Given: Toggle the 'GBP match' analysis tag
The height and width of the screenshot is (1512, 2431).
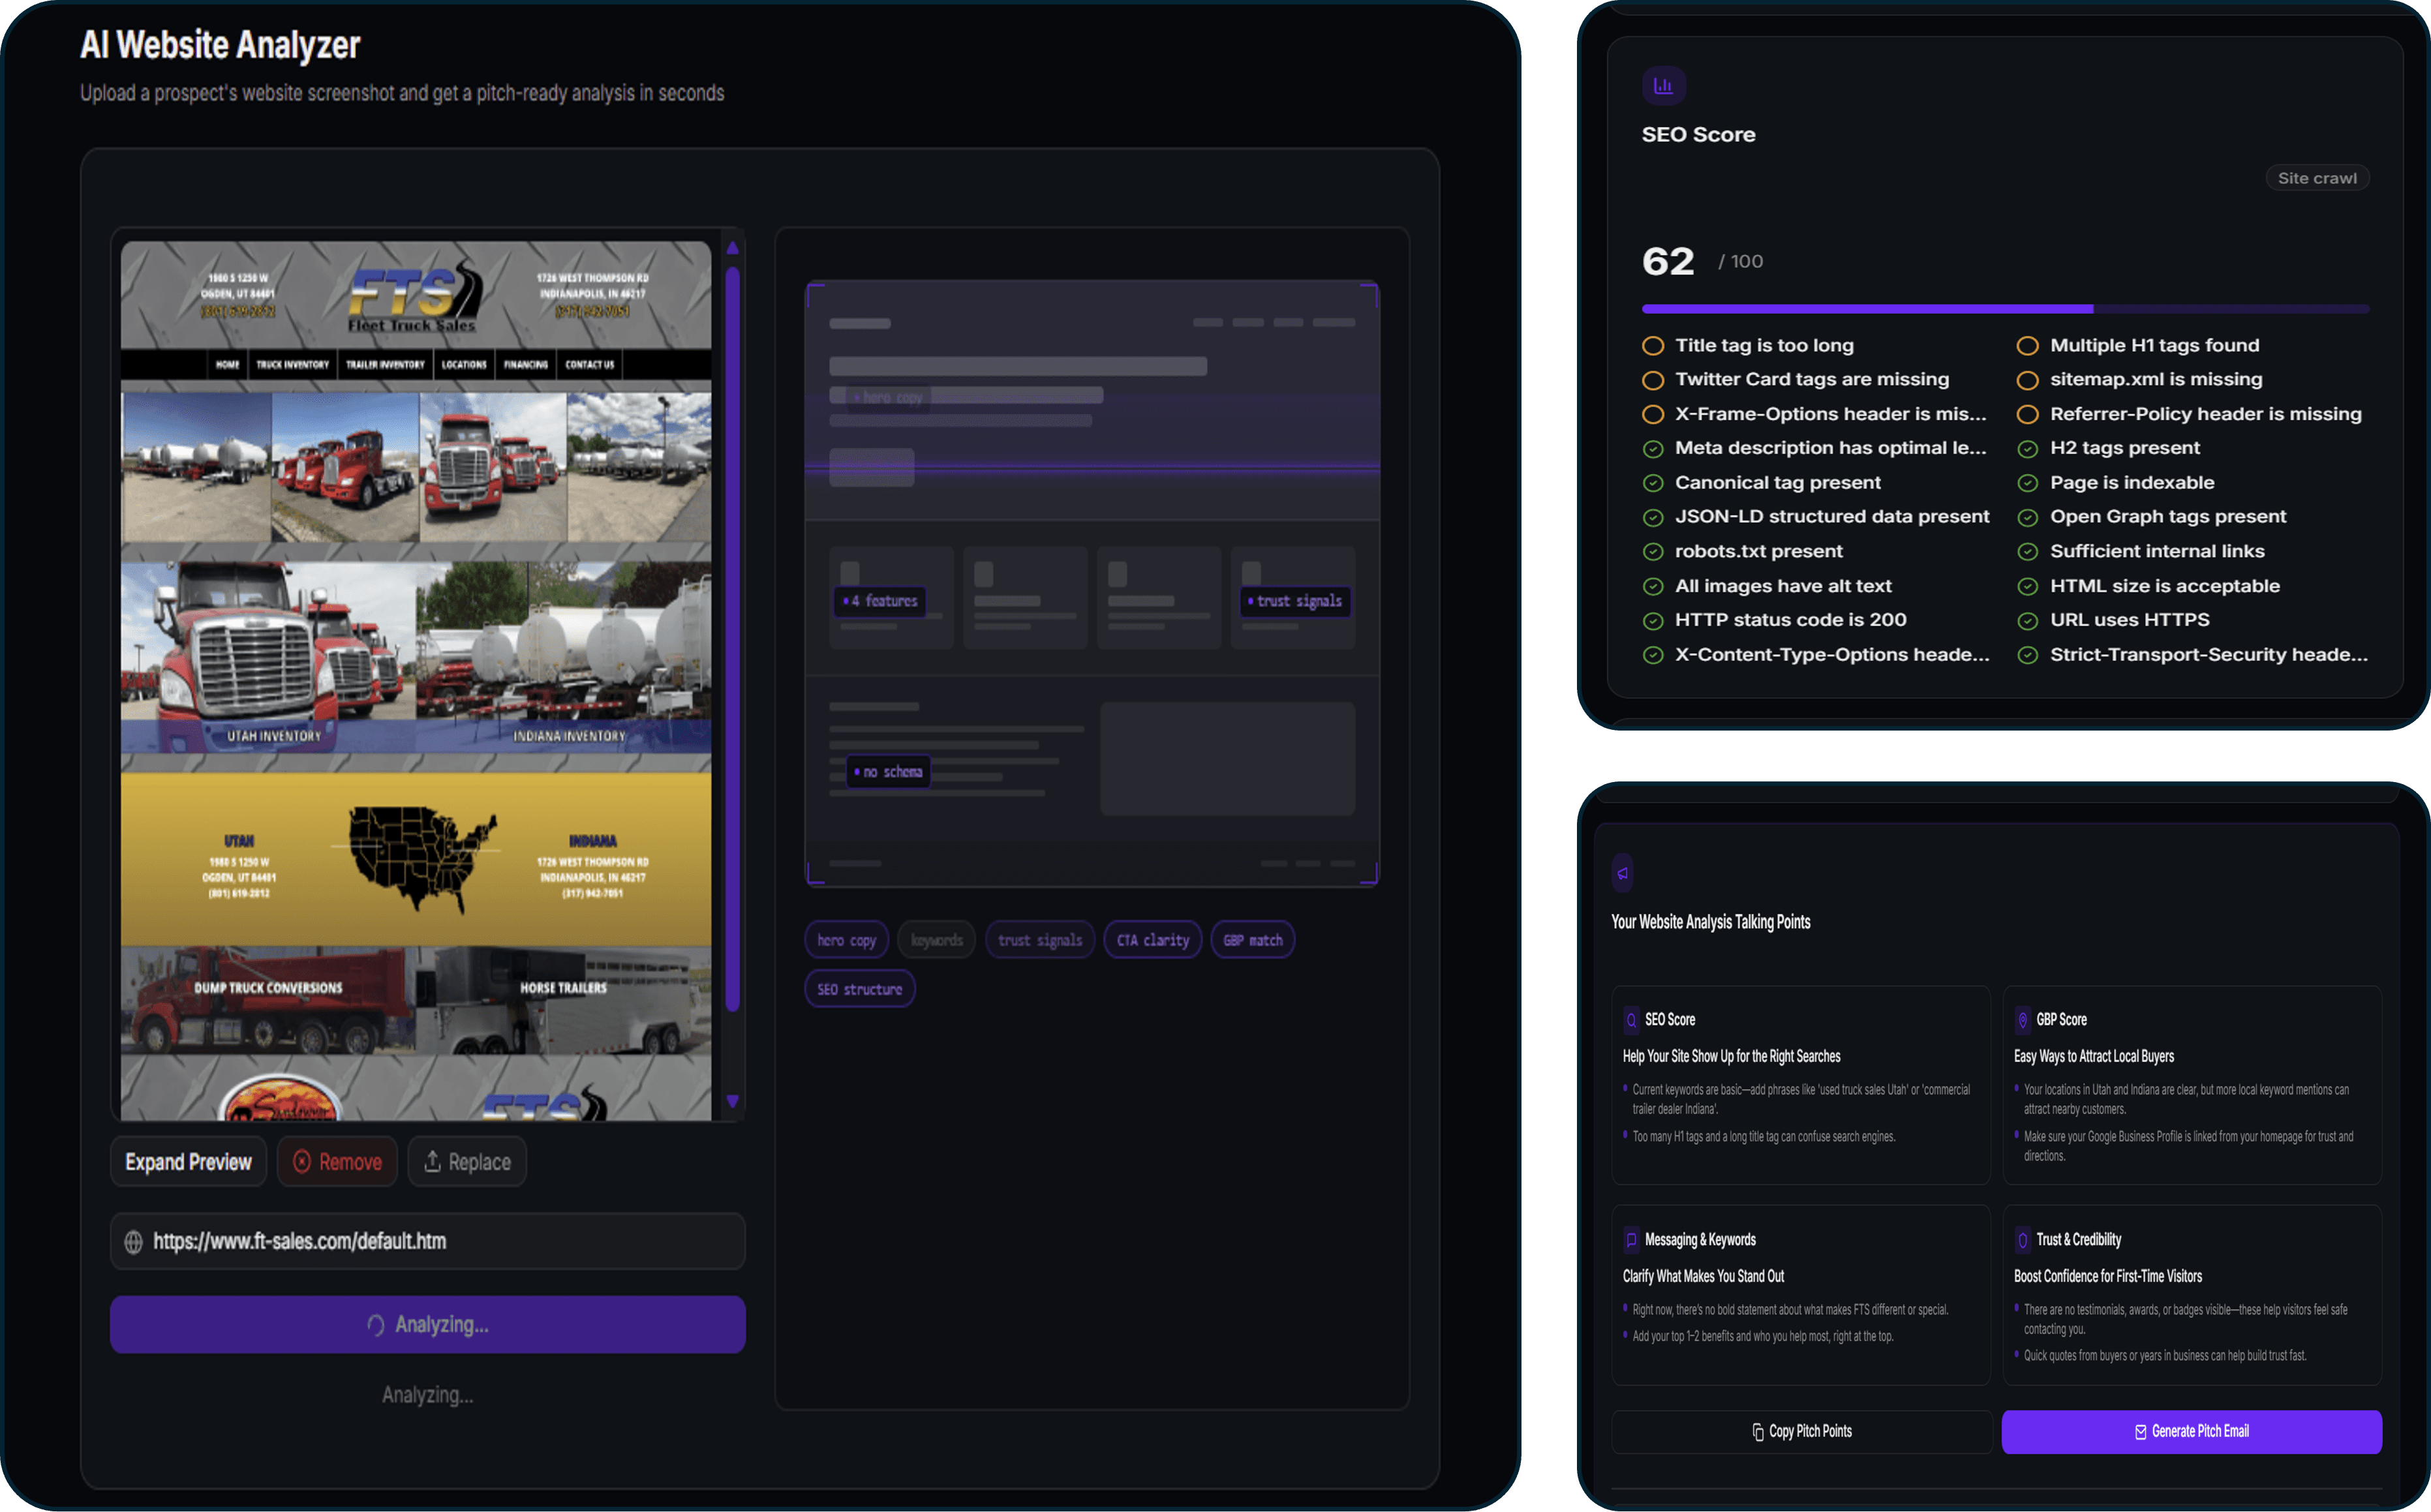Looking at the screenshot, I should coord(1252,939).
